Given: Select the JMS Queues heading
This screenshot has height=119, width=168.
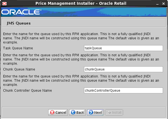Looking at the screenshot, I should 19,23.
